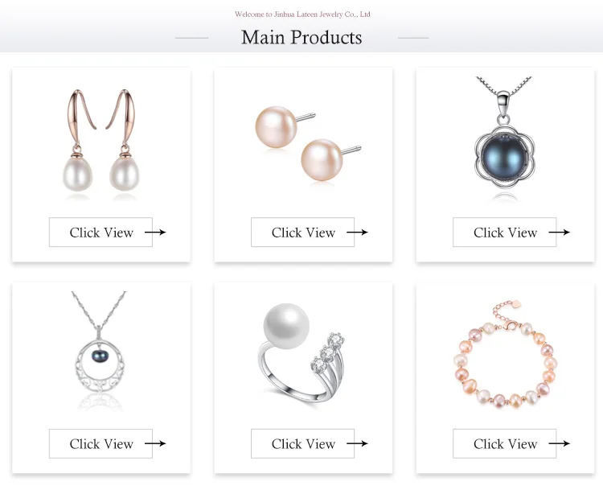Viewport: 603px width, 490px height.
Task: Click View button under pink stud earrings
Action: coord(302,232)
